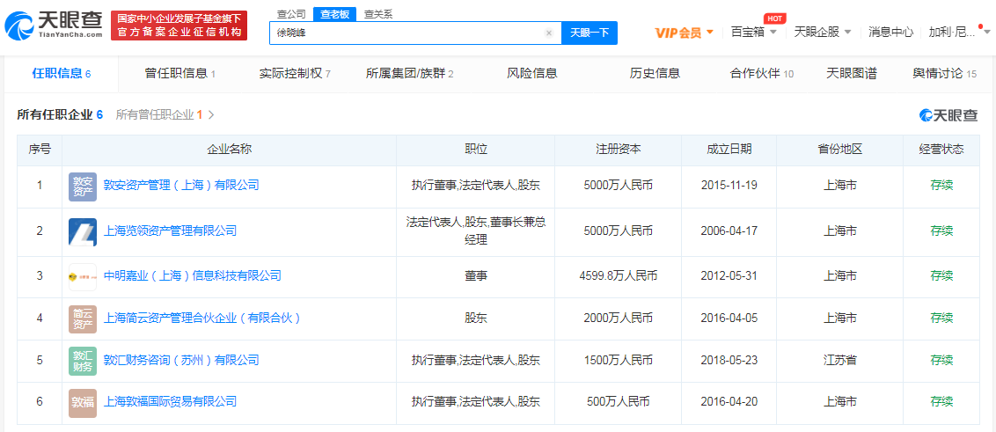Click the 2000万人民币 capital cell

pyautogui.click(x=618, y=319)
